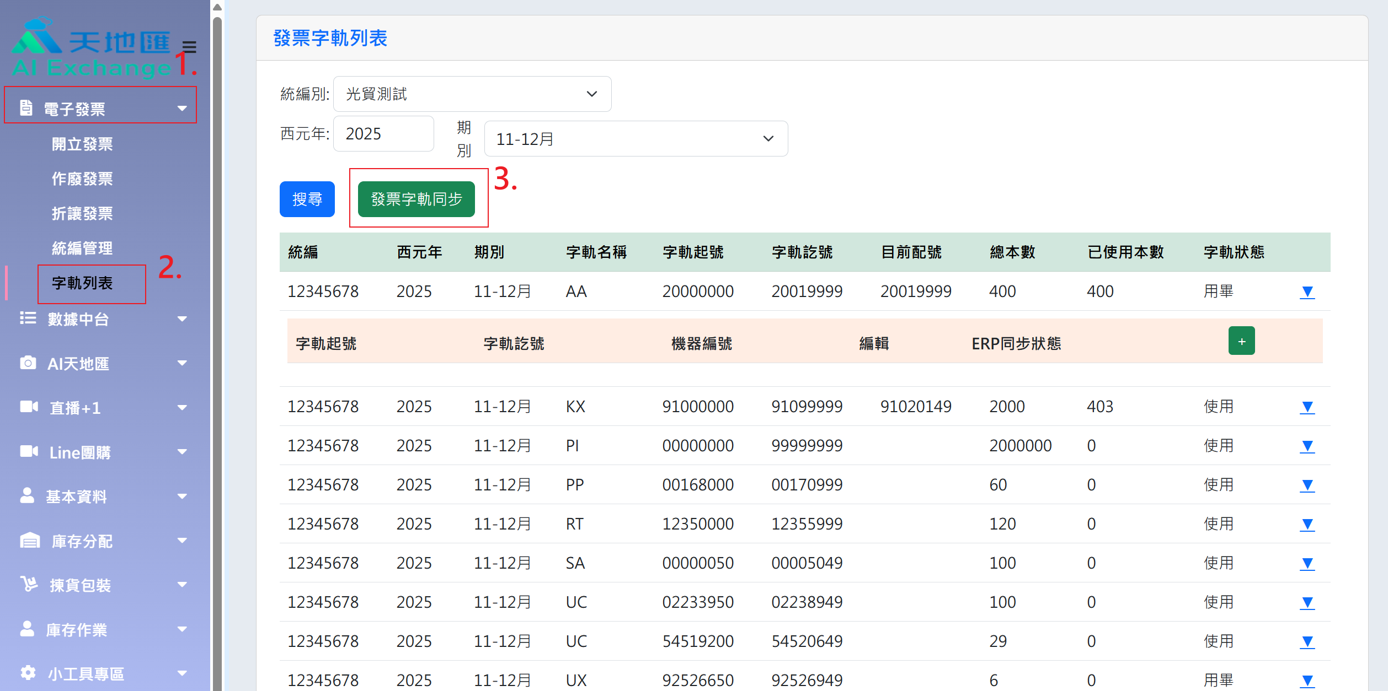Click the gear icon for 小工具專區

point(28,673)
